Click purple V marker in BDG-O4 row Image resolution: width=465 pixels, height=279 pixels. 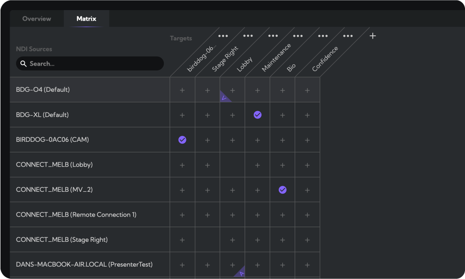(x=224, y=98)
